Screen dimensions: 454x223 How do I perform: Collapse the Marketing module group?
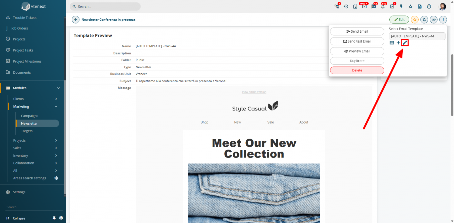pyautogui.click(x=56, y=107)
